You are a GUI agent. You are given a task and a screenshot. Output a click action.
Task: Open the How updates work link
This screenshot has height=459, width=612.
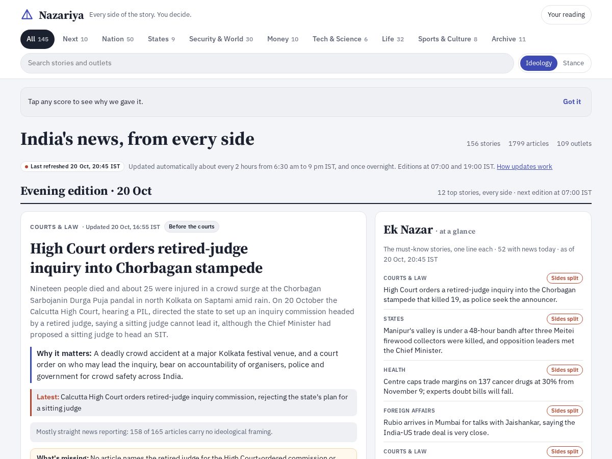pos(524,167)
